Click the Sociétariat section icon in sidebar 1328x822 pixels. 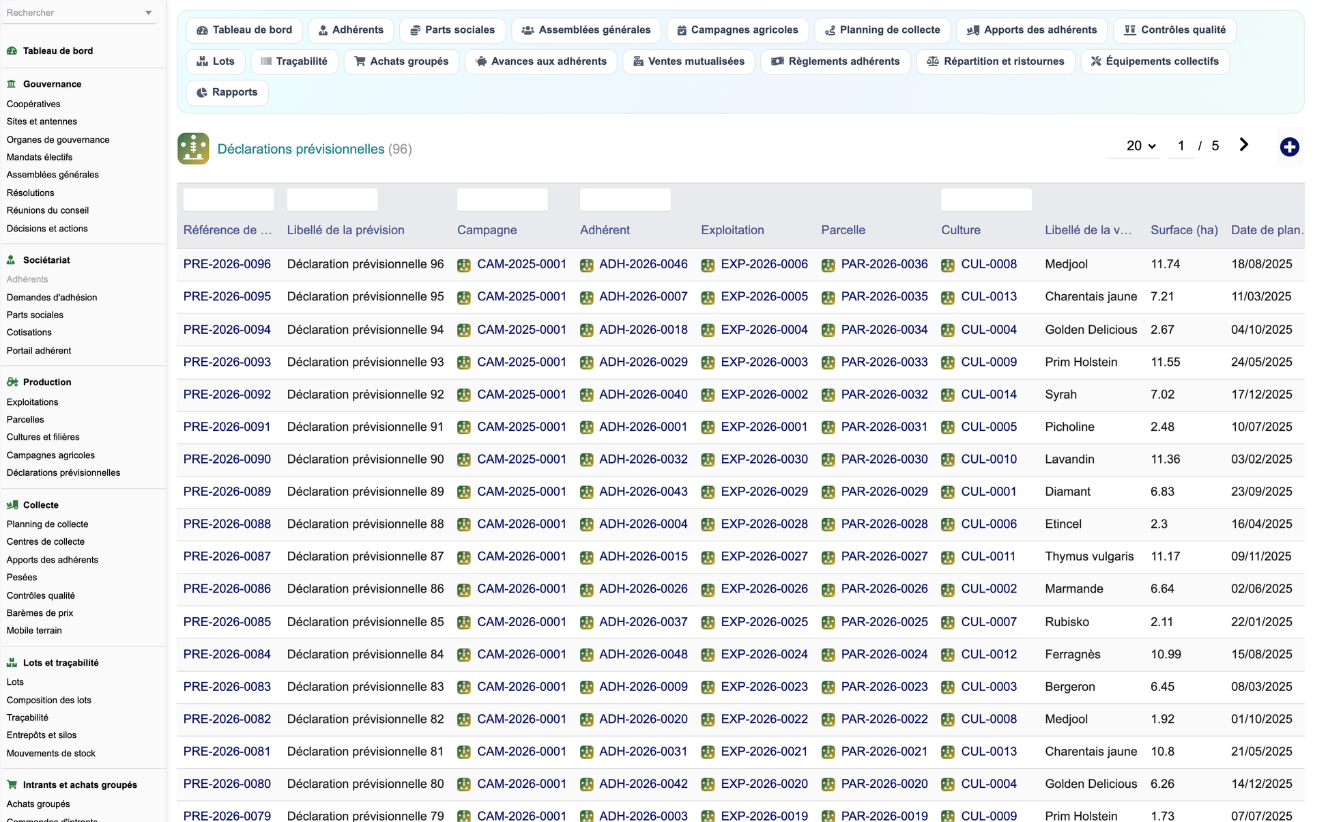coord(12,260)
